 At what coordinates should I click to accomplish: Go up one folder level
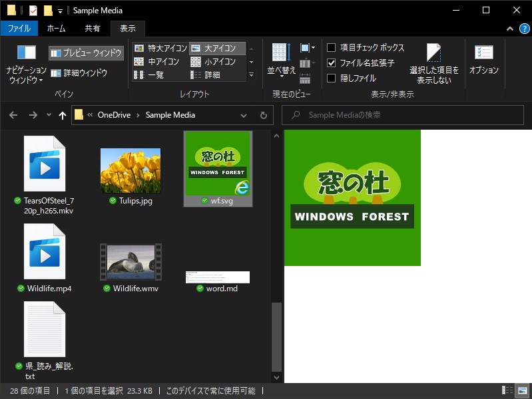63,116
